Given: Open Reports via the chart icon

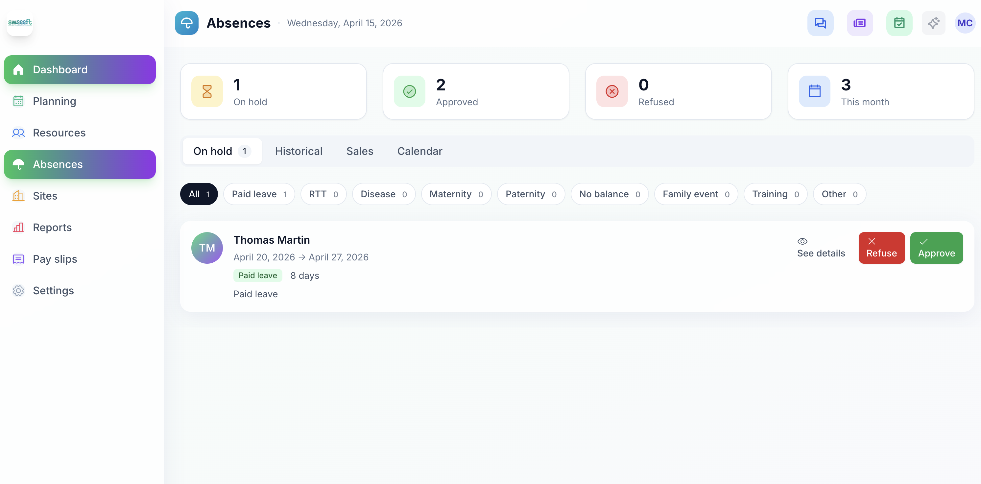Looking at the screenshot, I should 18,227.
